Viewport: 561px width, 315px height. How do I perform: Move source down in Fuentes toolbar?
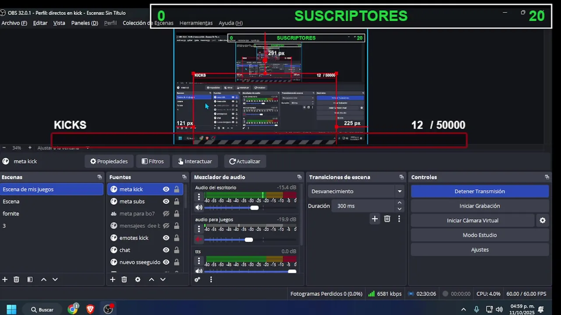click(163, 280)
